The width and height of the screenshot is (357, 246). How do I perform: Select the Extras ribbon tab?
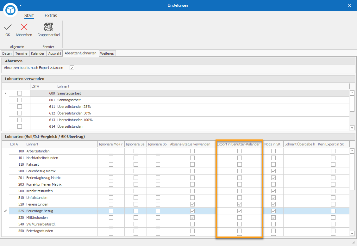coord(51,15)
